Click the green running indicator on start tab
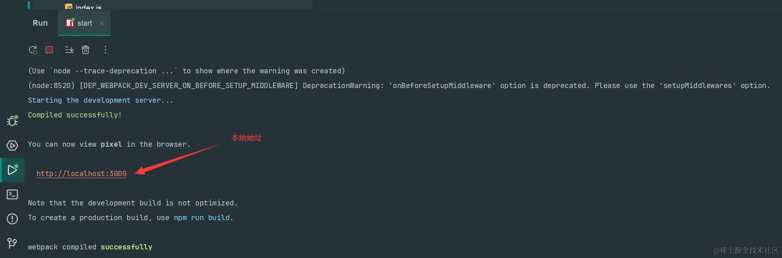Viewport: 782px width, 258px height. coord(74,19)
